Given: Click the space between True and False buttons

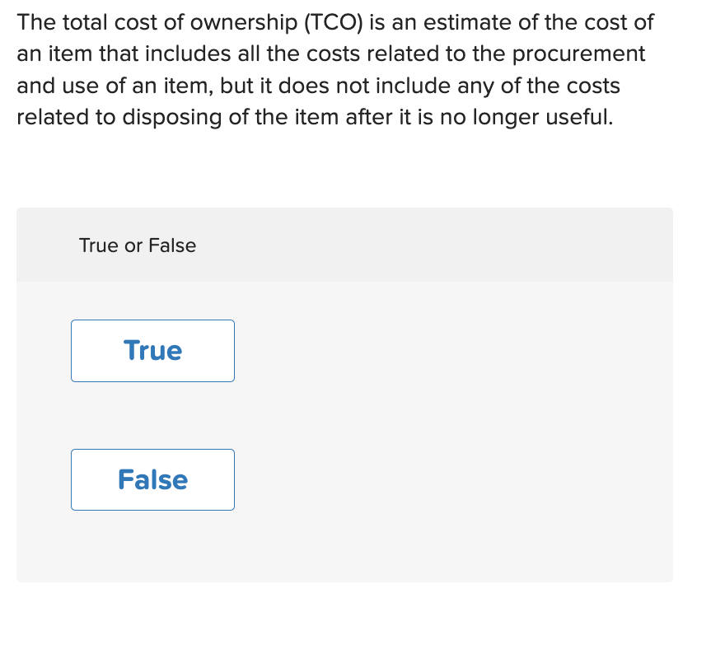Looking at the screenshot, I should point(152,416).
